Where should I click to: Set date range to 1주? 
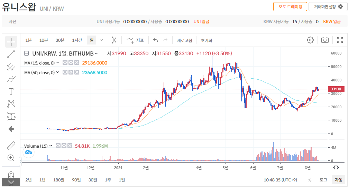[x=108, y=180]
